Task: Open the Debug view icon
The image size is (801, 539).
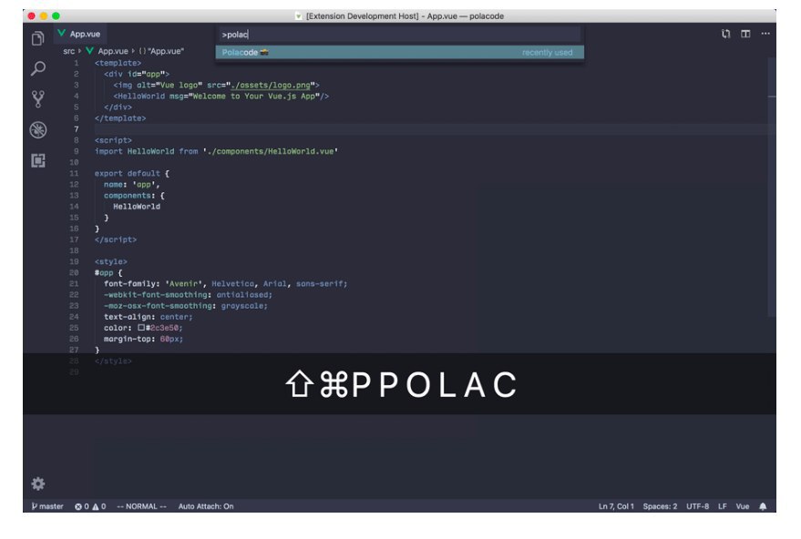Action: coord(37,129)
